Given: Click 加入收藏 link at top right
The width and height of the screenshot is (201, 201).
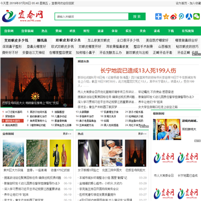Looking at the screenshot, I should tap(195, 3).
